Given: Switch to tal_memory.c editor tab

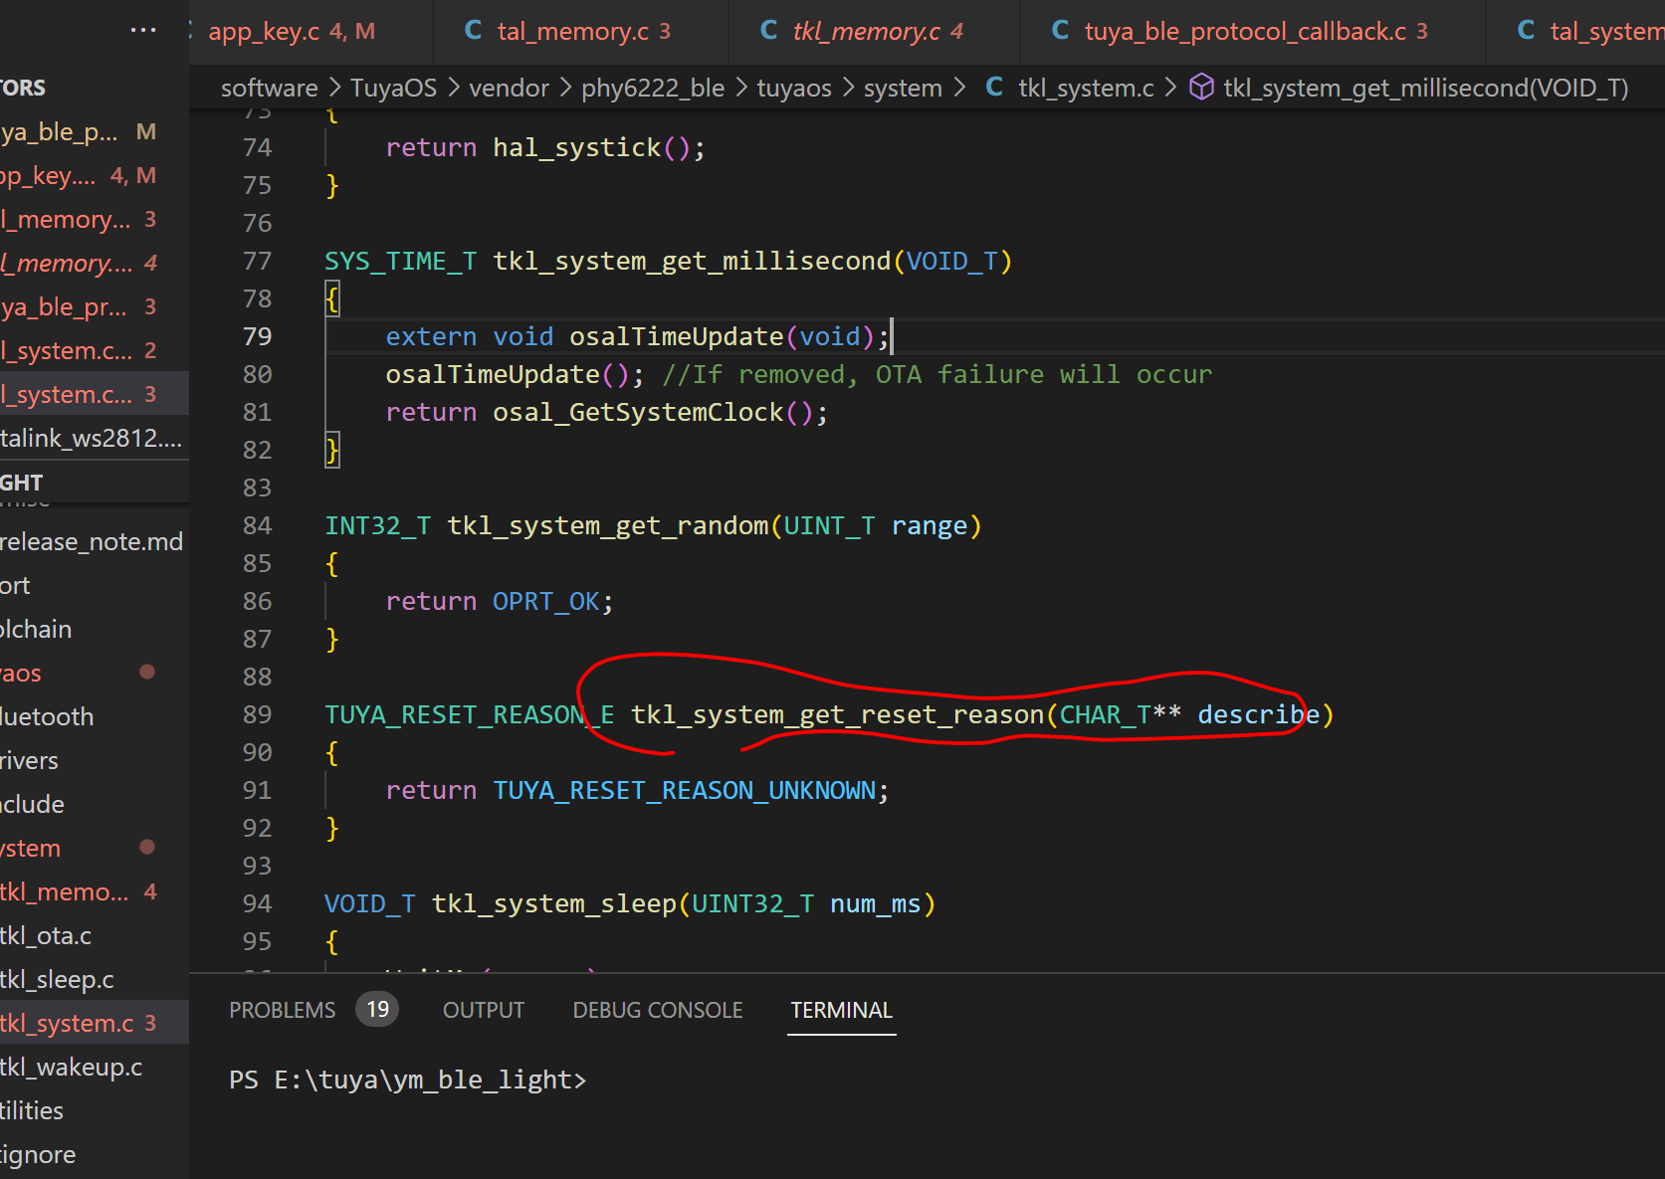Looking at the screenshot, I should (x=582, y=31).
